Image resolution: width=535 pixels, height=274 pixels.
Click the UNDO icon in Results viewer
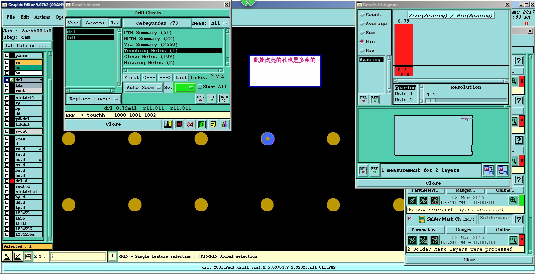[224, 99]
